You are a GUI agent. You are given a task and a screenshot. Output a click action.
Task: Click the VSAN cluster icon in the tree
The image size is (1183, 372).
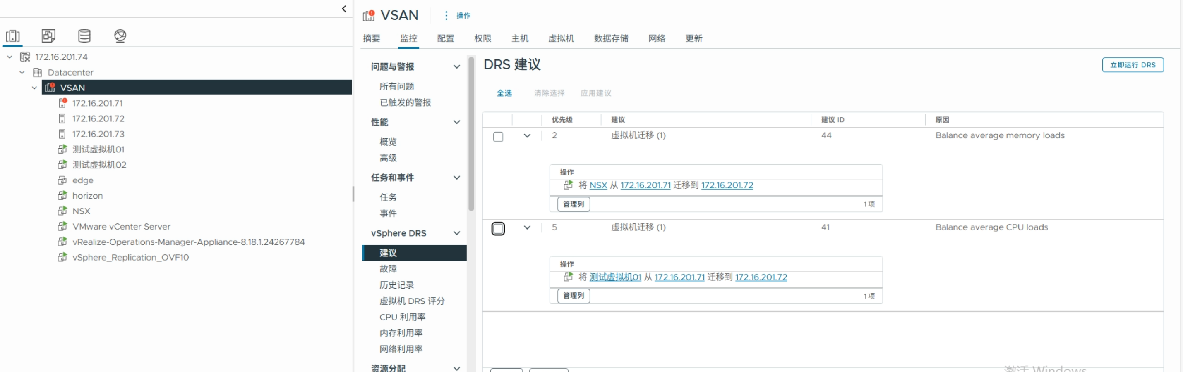pyautogui.click(x=50, y=87)
